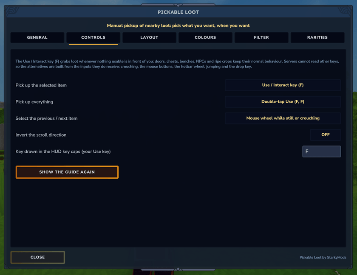Click the Pickable Loot title header
This screenshot has height=275, width=357.
178,12
